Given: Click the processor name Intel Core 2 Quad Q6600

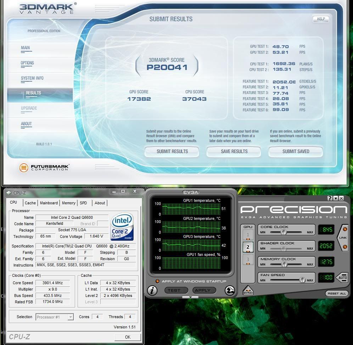Looking at the screenshot, I should (72, 217).
